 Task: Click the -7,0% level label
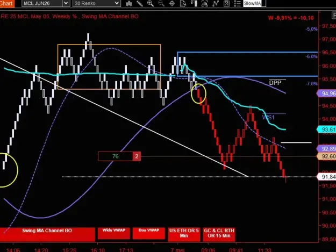point(311,84)
